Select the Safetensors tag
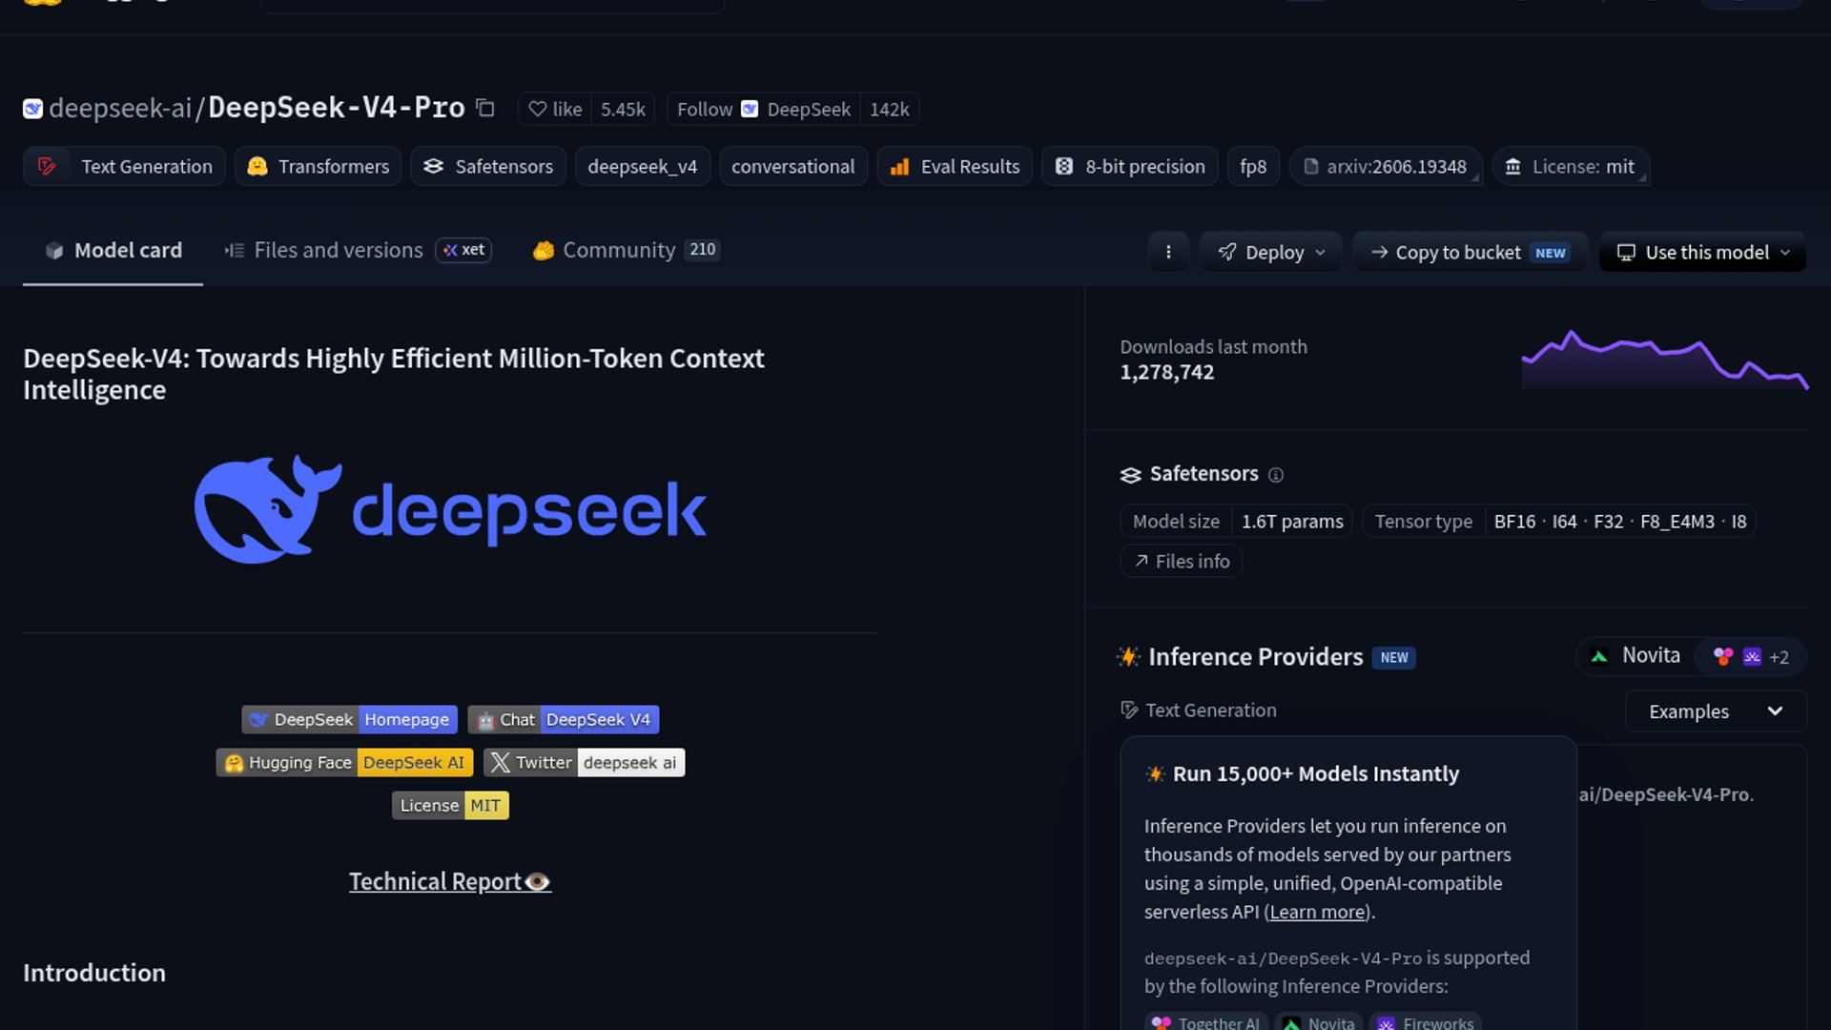 488,167
